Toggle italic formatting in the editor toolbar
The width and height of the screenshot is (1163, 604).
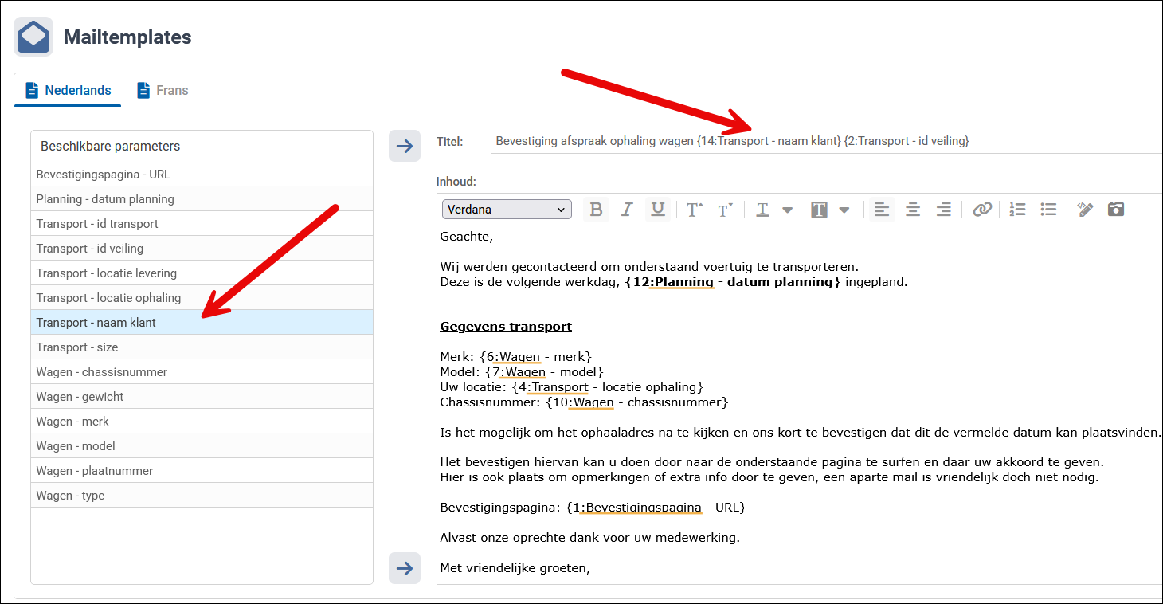tap(627, 210)
